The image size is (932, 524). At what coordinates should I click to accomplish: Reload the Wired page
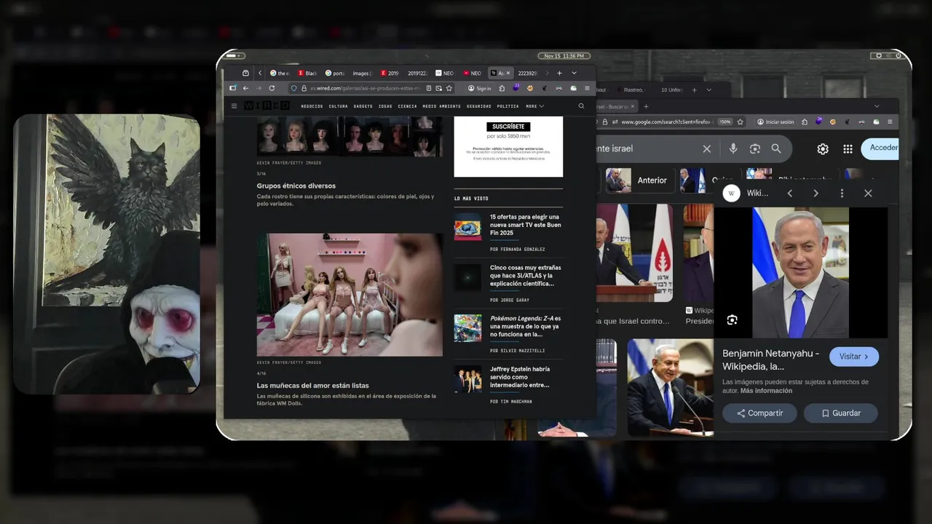[272, 88]
